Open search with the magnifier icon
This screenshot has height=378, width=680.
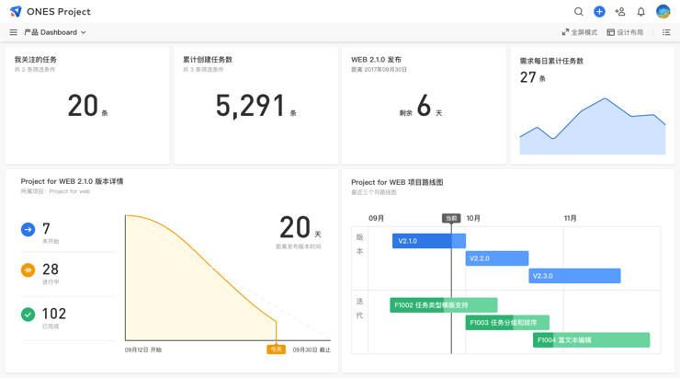pyautogui.click(x=578, y=12)
